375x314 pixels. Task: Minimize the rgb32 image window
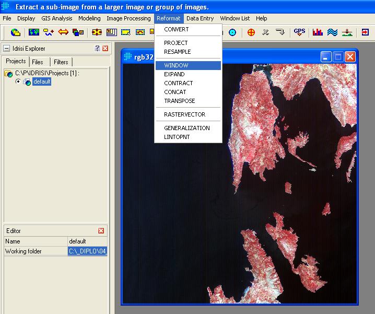point(326,57)
